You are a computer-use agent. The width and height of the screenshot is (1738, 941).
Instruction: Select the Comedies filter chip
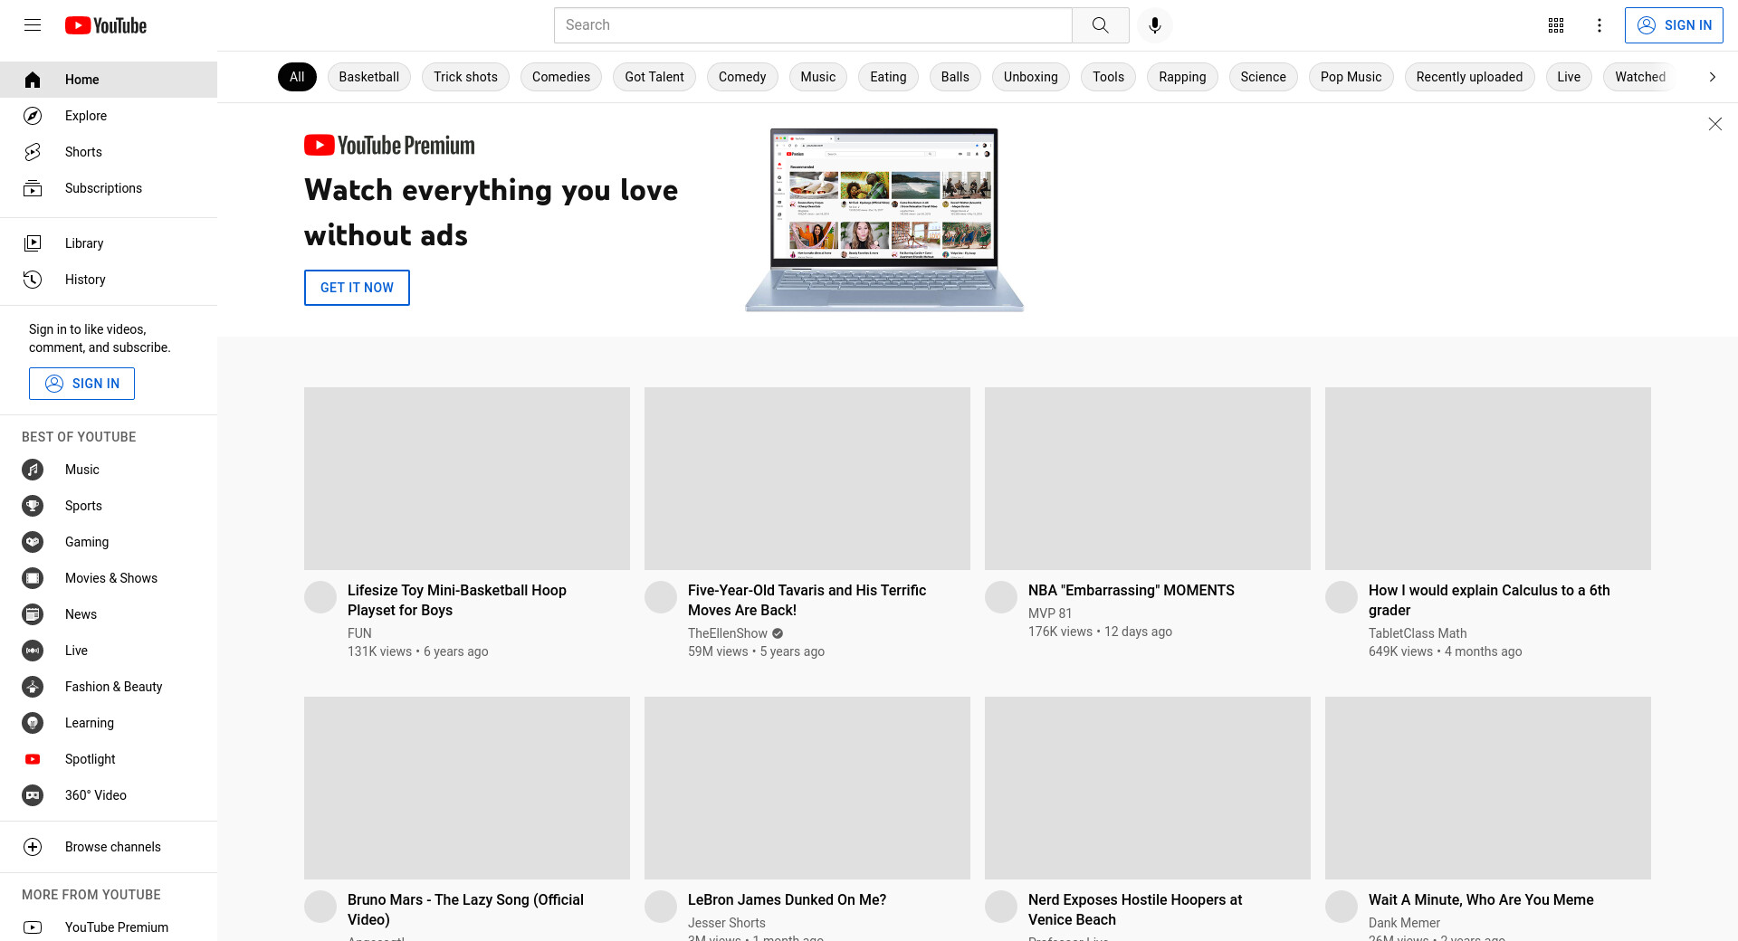click(x=561, y=77)
